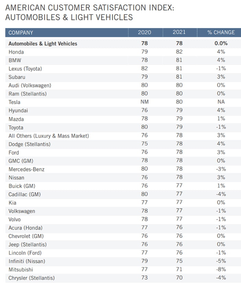Image resolution: width=241 pixels, height=287 pixels.
Task: Click the Cadillac (GM) row label
Action: point(24,195)
